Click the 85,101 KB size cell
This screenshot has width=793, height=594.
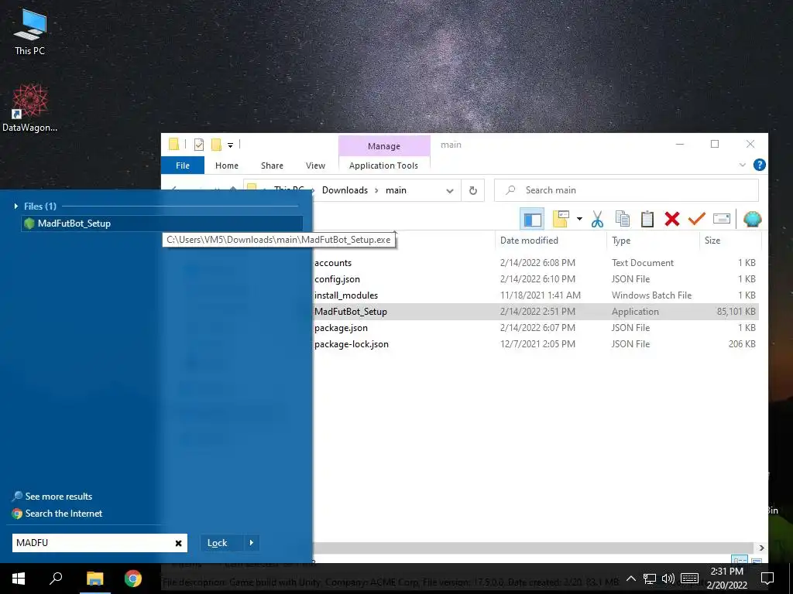point(736,312)
